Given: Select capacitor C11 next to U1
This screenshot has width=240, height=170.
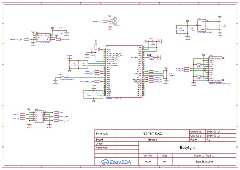Looking at the screenshot, I should [x=61, y=30].
